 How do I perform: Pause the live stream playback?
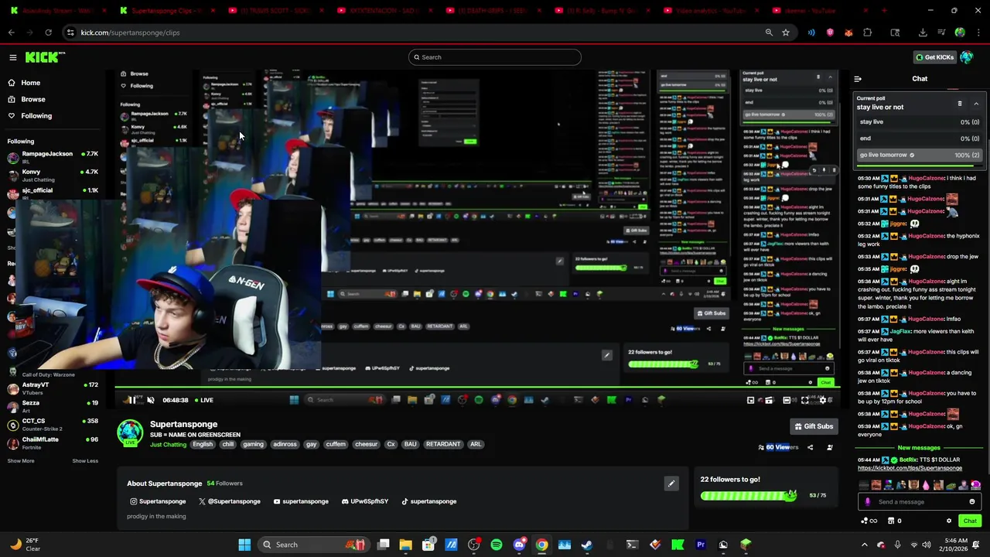pyautogui.click(x=132, y=400)
